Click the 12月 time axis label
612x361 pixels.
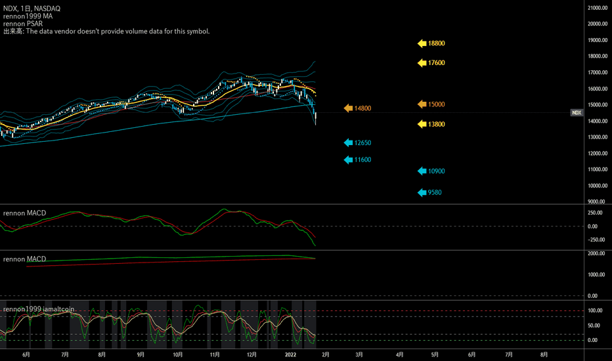point(251,354)
